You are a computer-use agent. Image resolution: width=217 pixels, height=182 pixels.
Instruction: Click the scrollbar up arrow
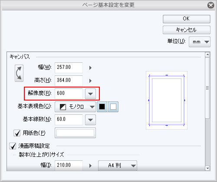pos(207,55)
